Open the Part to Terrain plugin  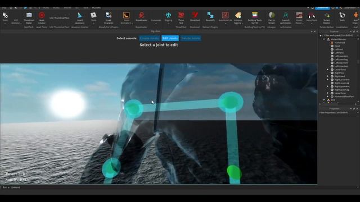tap(271, 18)
